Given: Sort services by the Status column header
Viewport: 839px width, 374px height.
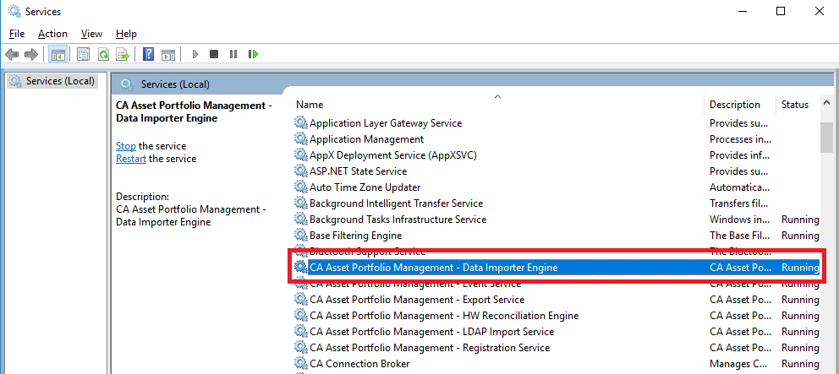Looking at the screenshot, I should [x=795, y=105].
